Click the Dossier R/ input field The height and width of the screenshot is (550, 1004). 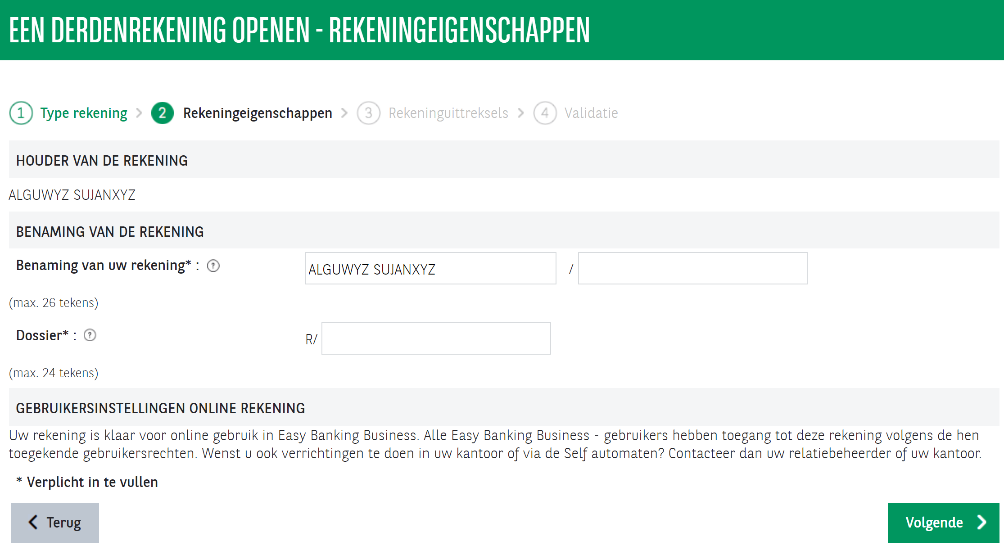point(436,339)
